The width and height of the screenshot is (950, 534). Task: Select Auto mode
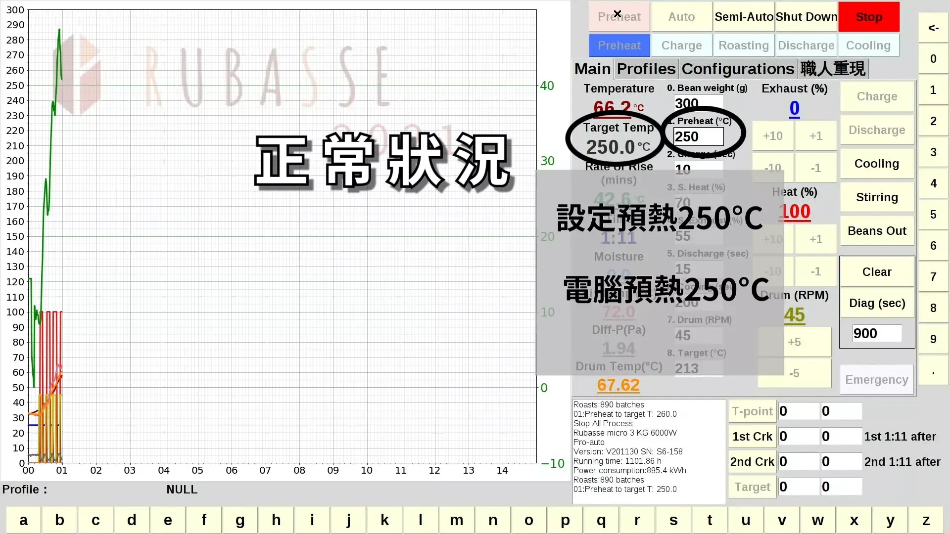pos(681,17)
